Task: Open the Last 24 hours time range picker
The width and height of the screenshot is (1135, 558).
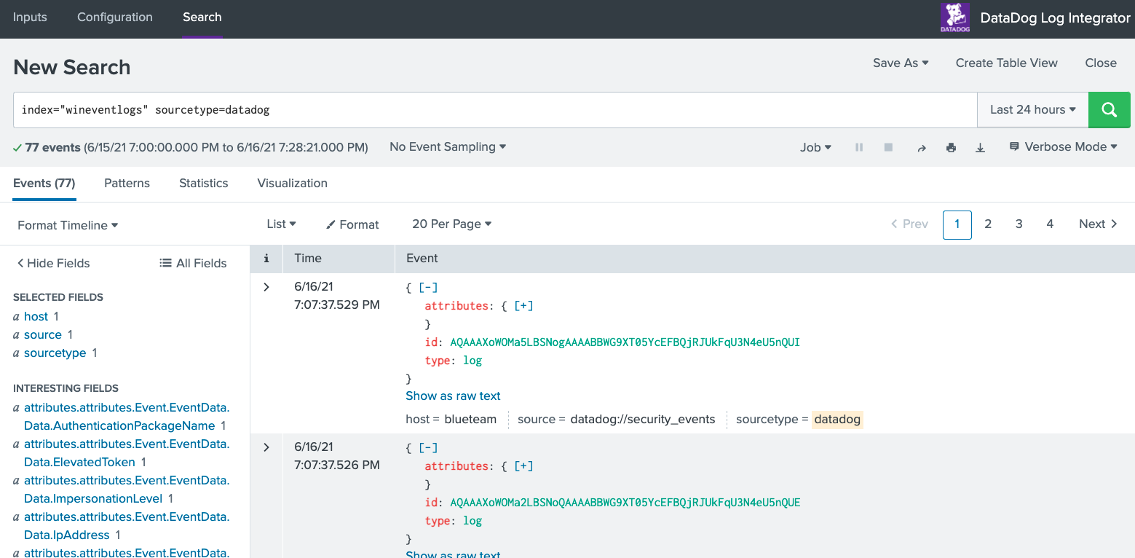Action: coord(1032,109)
